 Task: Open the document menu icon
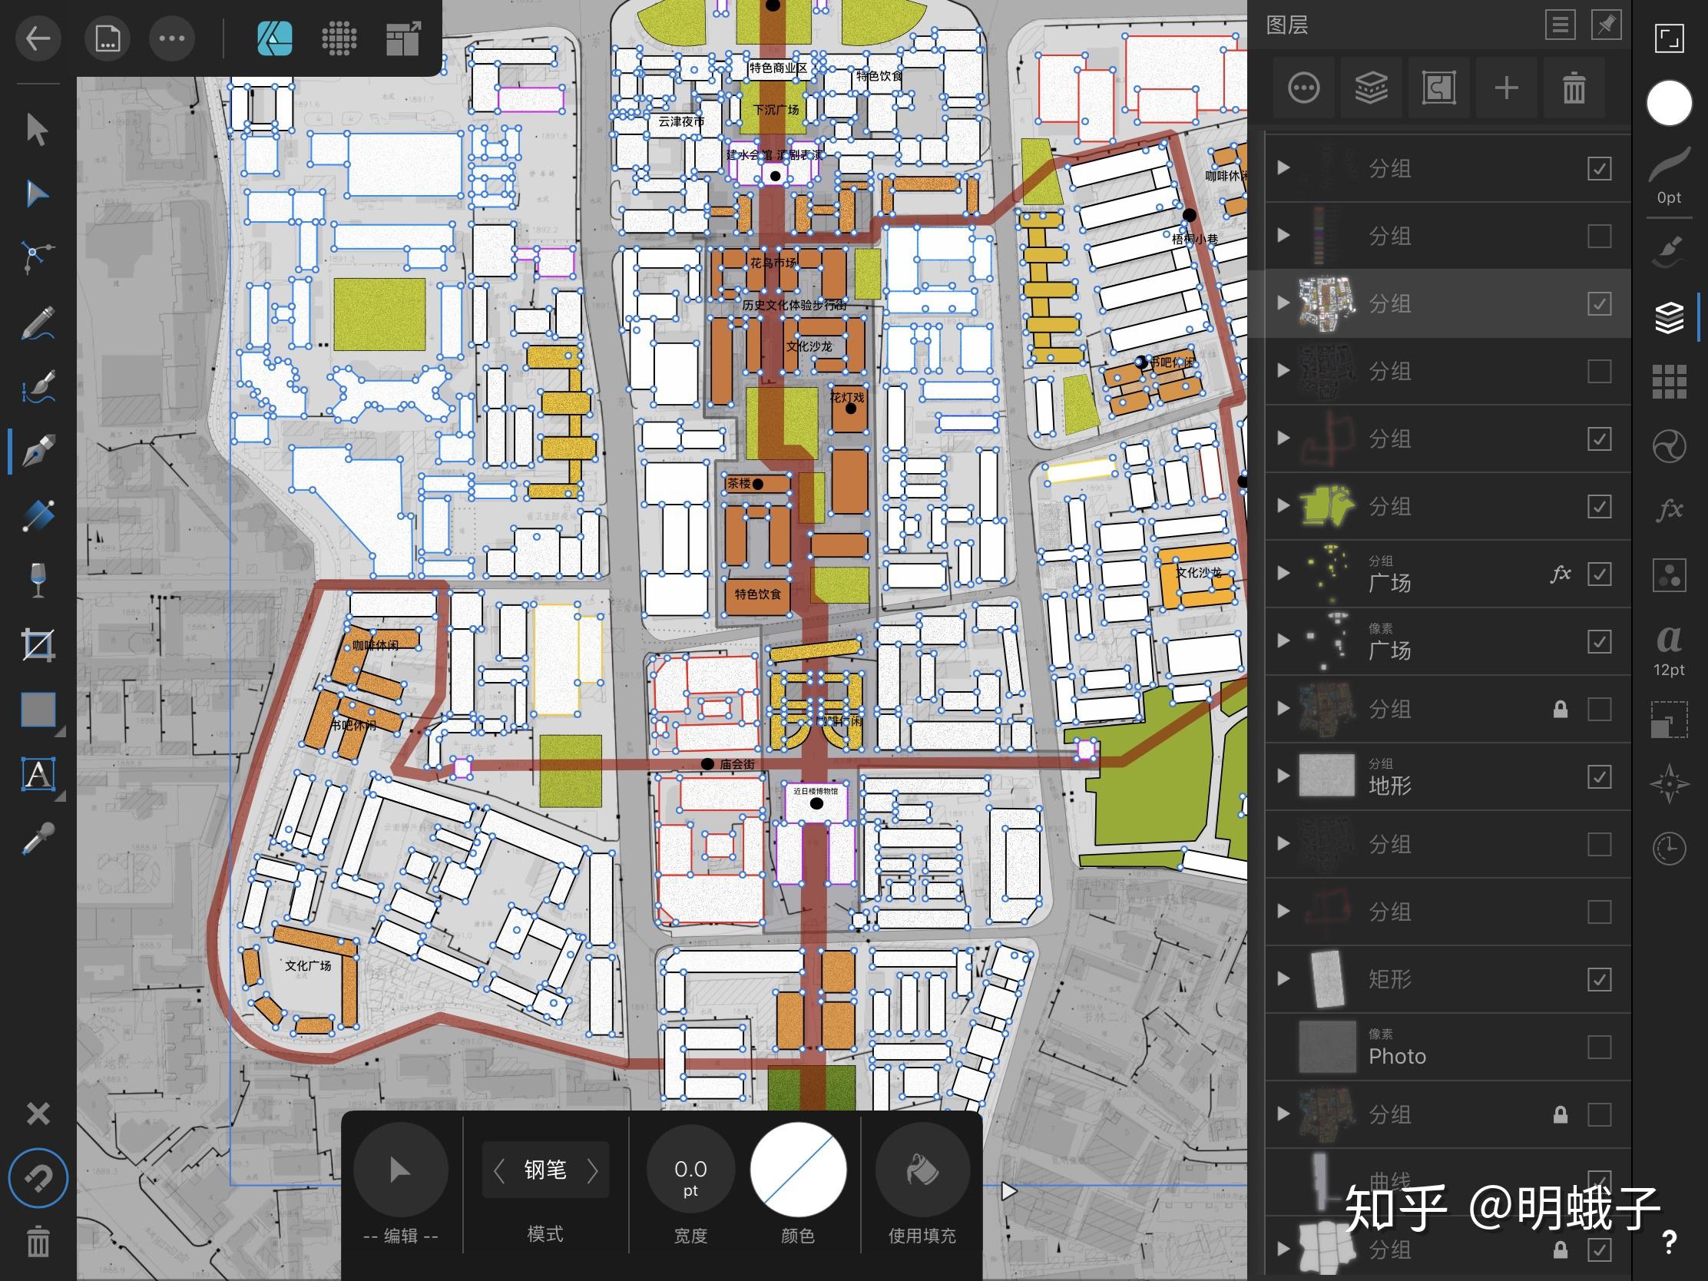(x=108, y=38)
